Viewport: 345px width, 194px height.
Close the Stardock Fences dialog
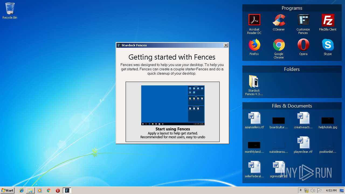pyautogui.click(x=226, y=45)
